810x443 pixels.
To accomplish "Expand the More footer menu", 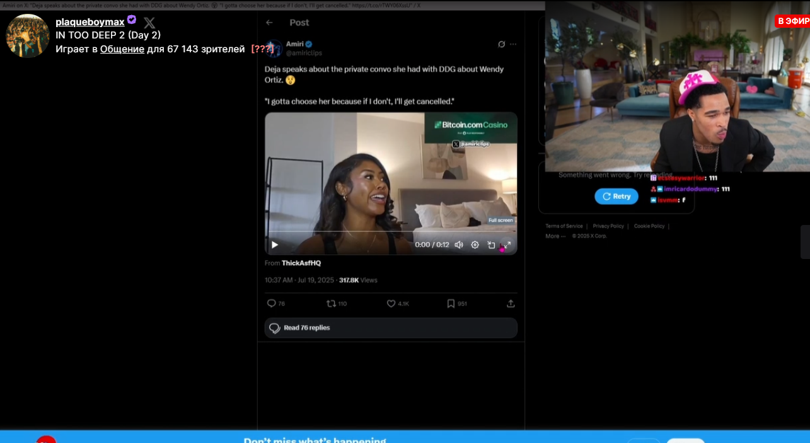I will point(555,236).
